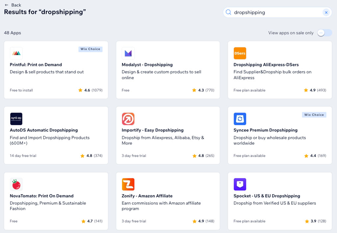The image size is (337, 233).
Task: Click the AutoDS Automatic Dropshipping logo
Action: click(x=16, y=119)
